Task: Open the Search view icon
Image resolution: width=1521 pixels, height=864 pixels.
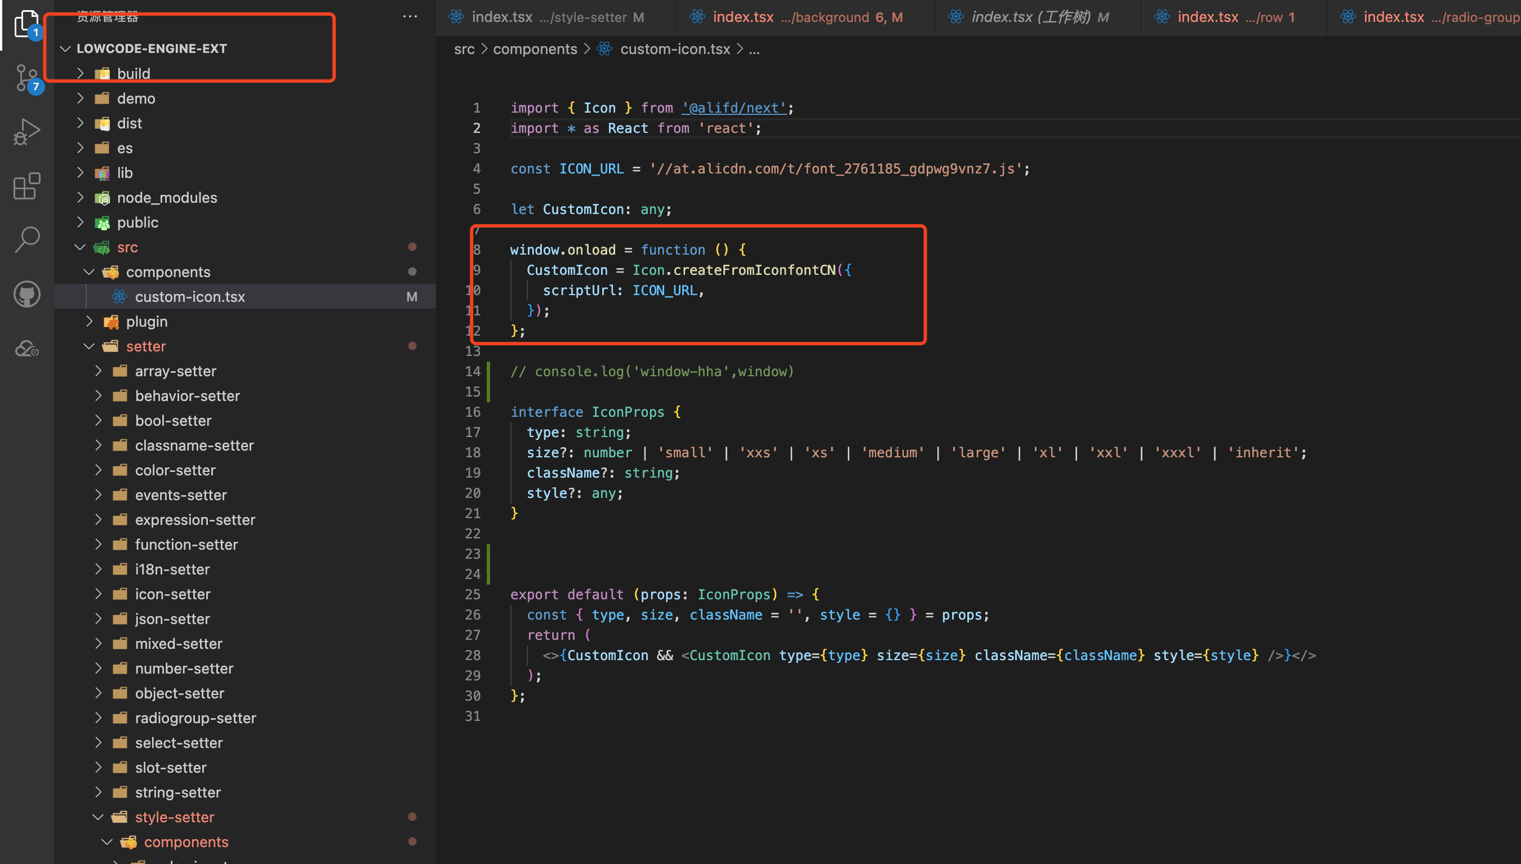Action: tap(26, 239)
